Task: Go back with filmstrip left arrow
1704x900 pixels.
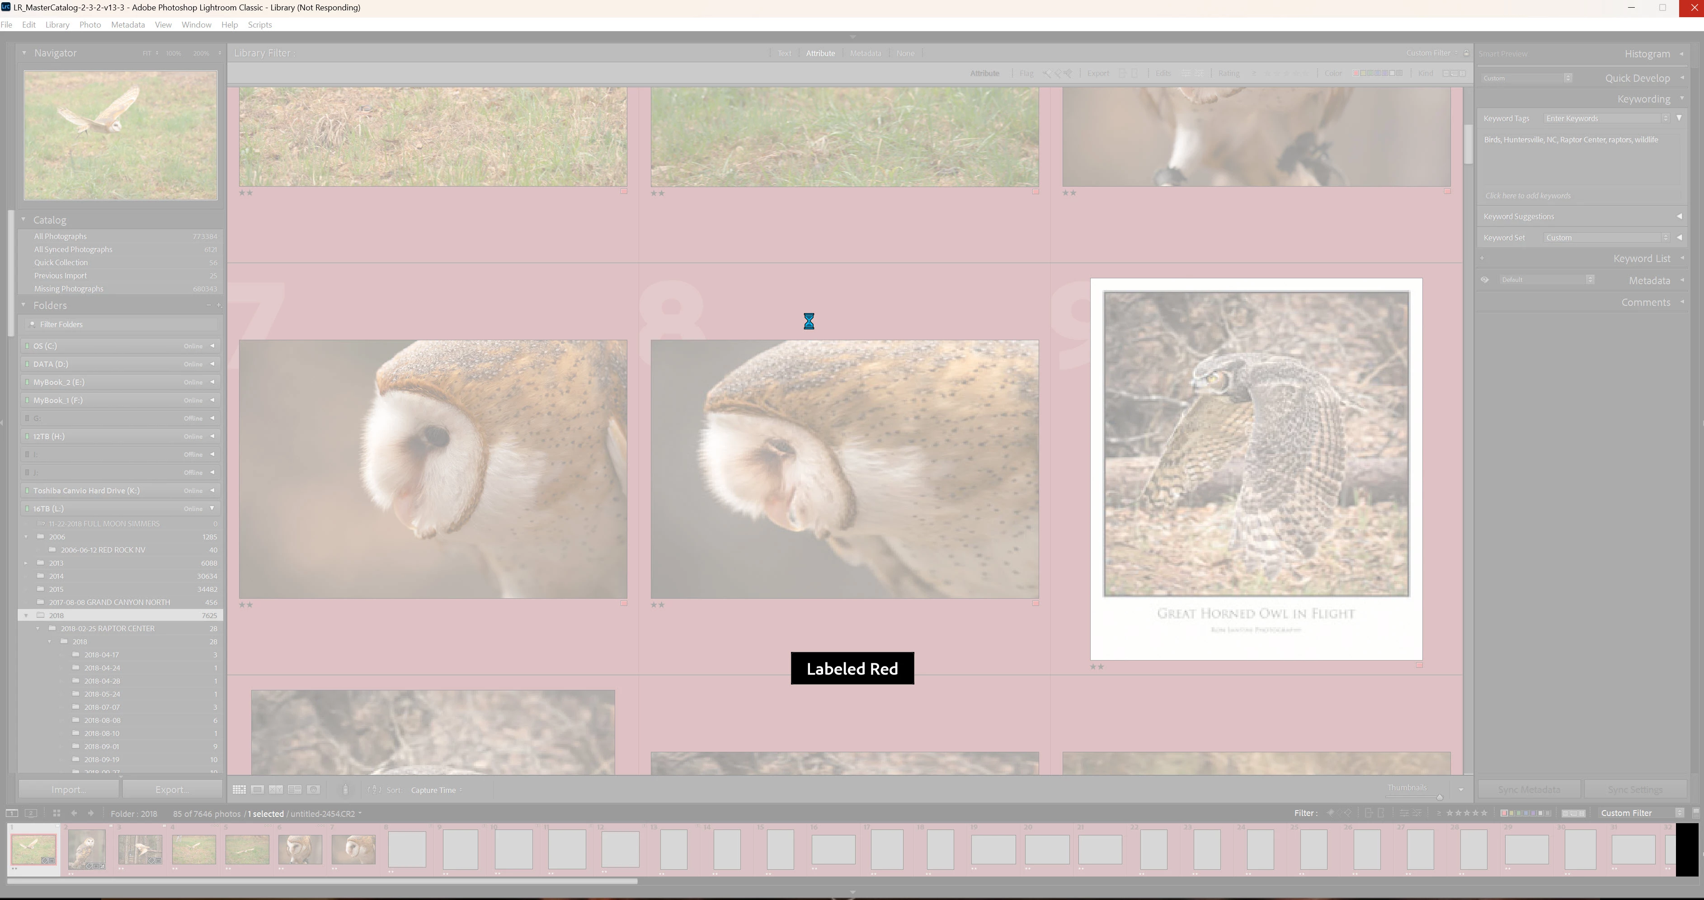Action: point(74,813)
